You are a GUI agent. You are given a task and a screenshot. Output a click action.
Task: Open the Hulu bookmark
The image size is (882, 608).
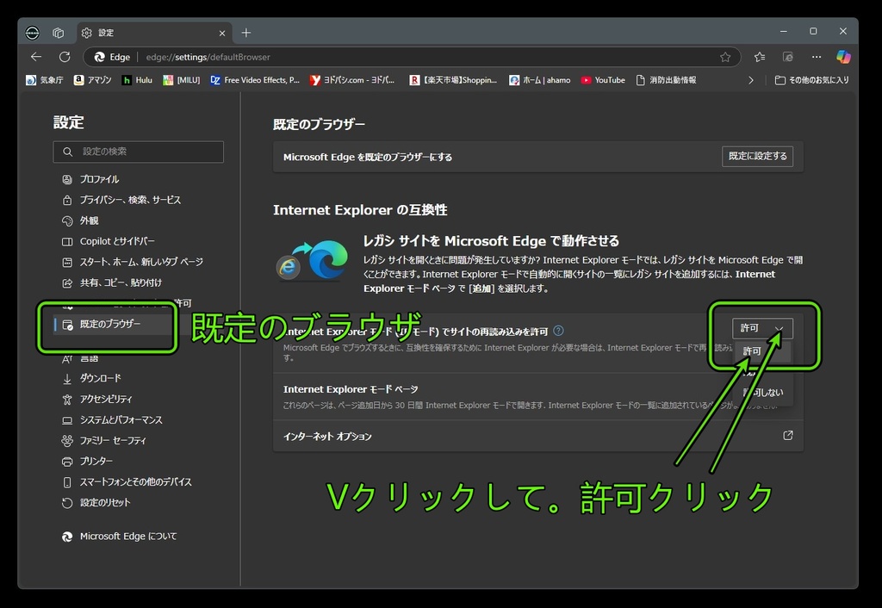137,80
